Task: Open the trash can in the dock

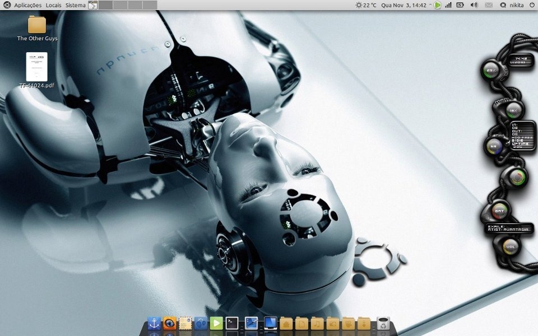Action: 383,323
